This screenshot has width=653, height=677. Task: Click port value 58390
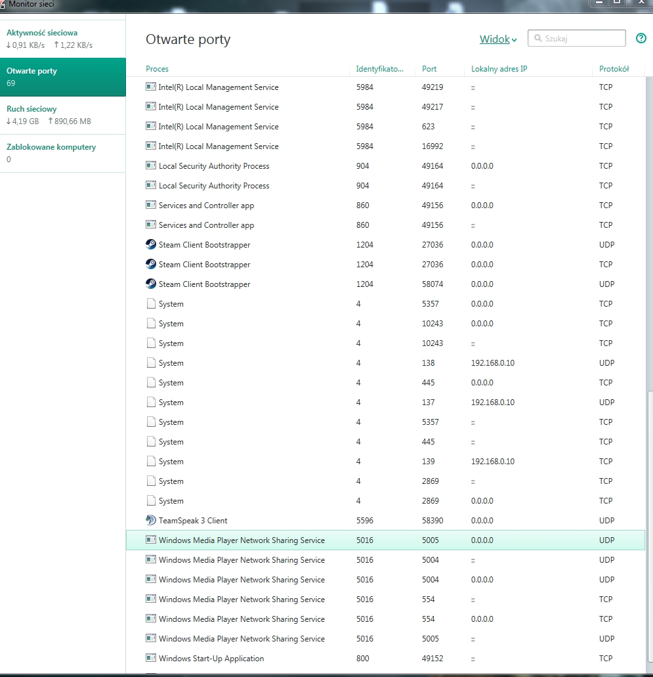(432, 520)
